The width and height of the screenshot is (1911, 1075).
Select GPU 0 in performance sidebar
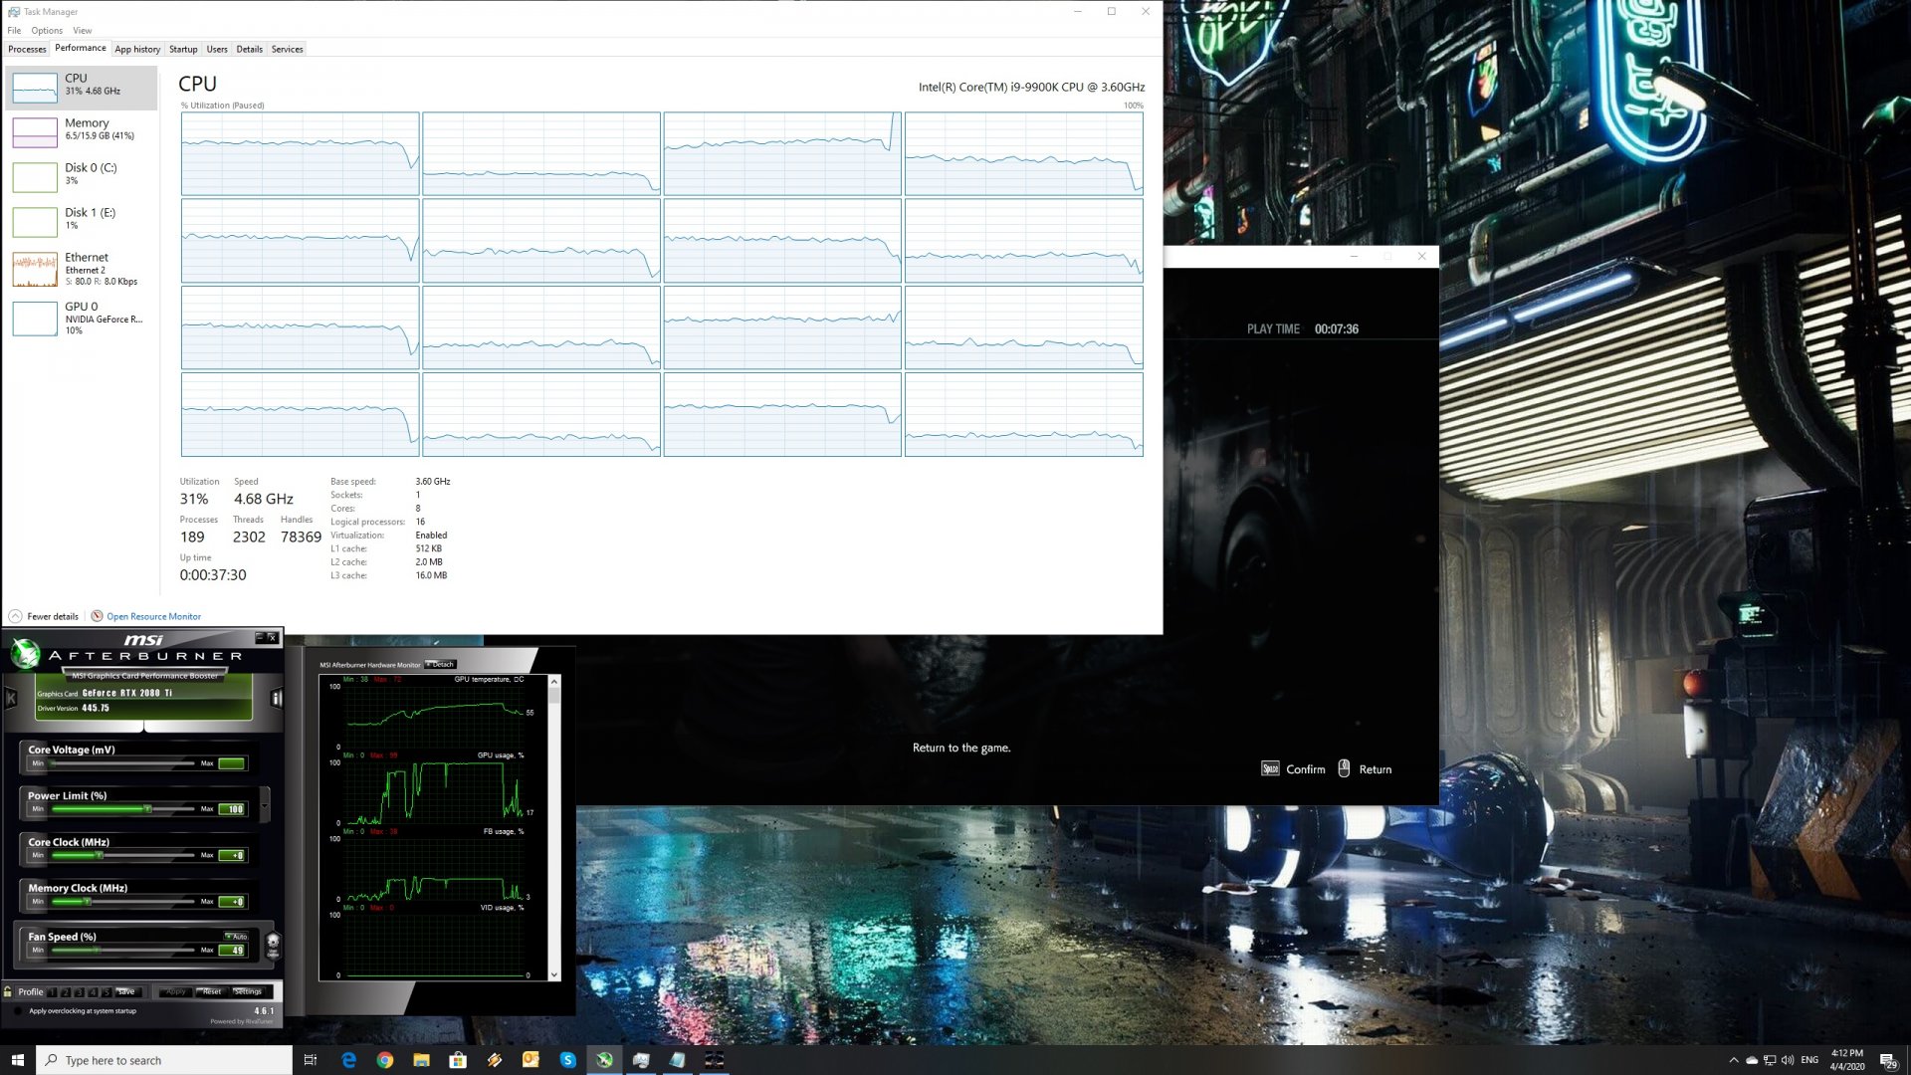point(81,318)
